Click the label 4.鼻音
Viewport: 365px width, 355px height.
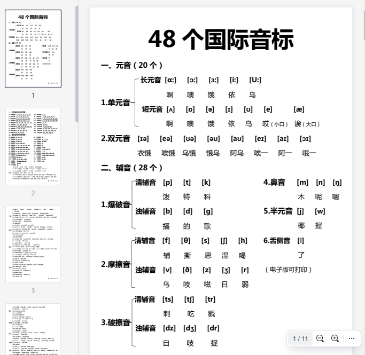point(274,182)
